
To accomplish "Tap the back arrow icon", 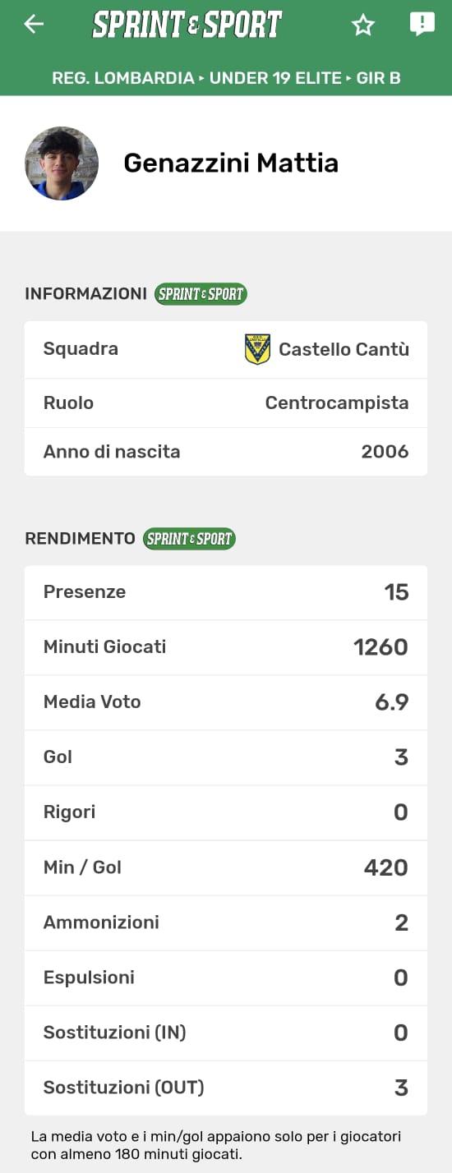I will click(x=34, y=25).
